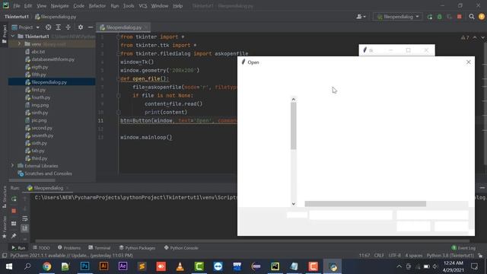The height and width of the screenshot is (274, 487).
Task: Expand External Libraries node
Action: coord(13,166)
